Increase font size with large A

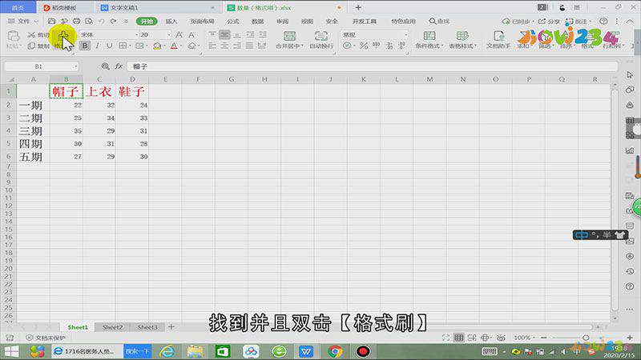[x=179, y=35]
